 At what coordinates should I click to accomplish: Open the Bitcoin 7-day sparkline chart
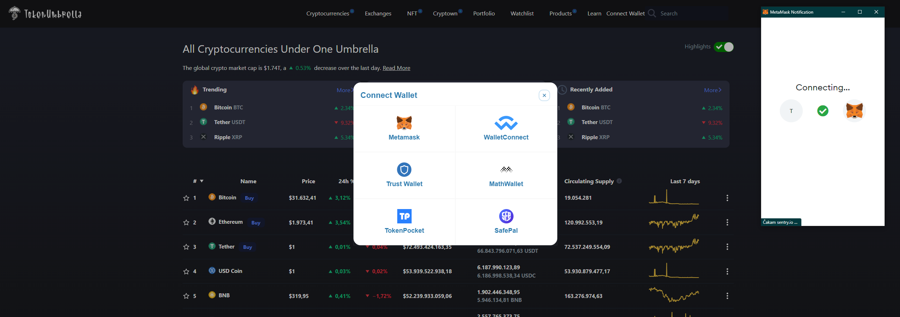pos(674,197)
